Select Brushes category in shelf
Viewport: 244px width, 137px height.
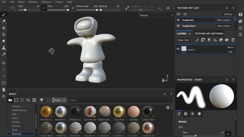coord(16,122)
